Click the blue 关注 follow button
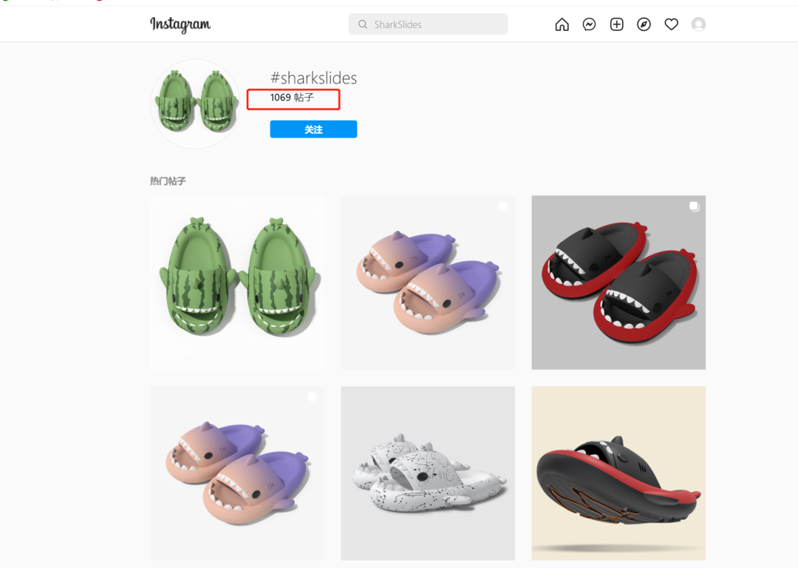This screenshot has width=798, height=568. click(313, 129)
